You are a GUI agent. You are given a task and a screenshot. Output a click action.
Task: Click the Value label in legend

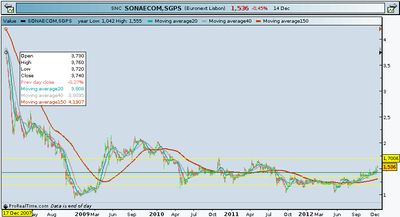(10, 21)
